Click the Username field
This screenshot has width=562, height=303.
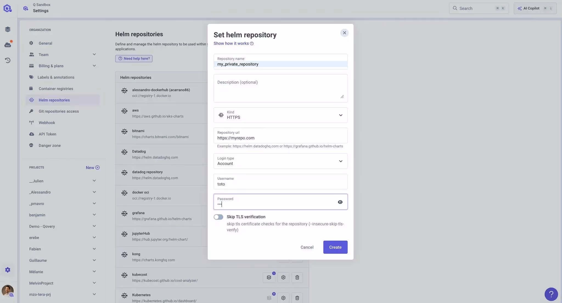pos(280,181)
